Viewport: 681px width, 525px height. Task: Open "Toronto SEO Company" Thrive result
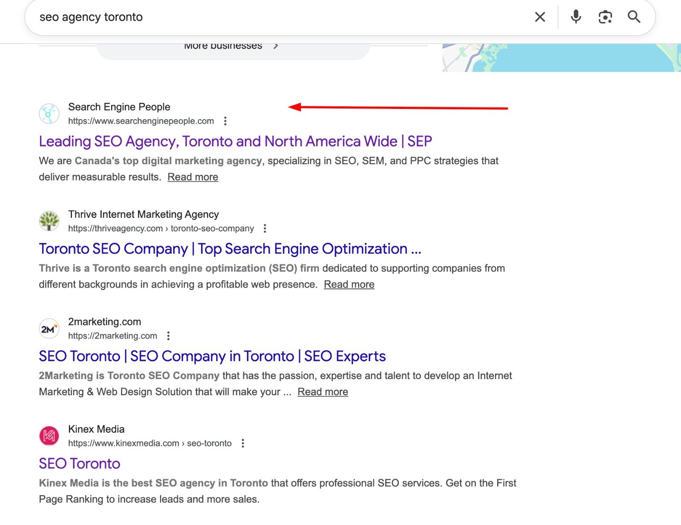230,249
